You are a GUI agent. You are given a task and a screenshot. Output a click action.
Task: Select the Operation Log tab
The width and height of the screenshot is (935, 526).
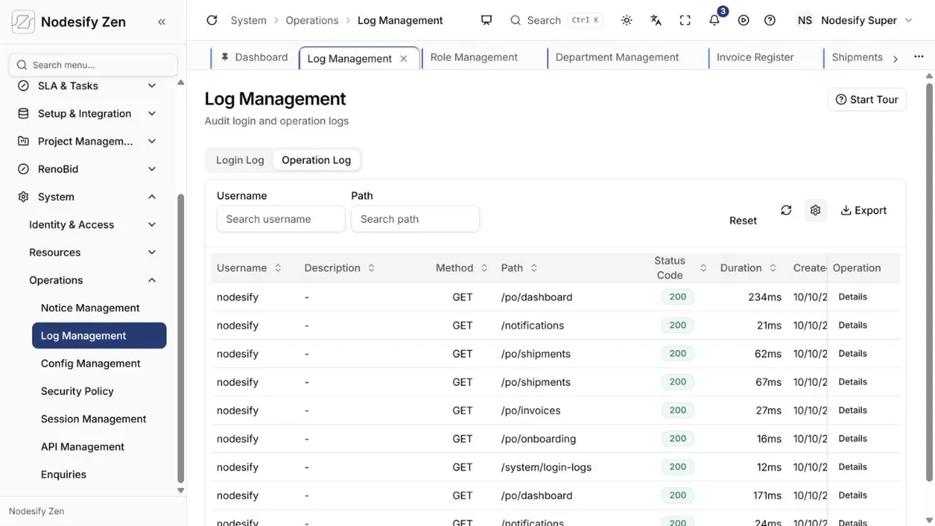(316, 160)
